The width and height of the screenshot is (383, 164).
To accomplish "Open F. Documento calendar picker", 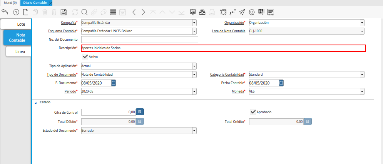I will click(x=113, y=83).
